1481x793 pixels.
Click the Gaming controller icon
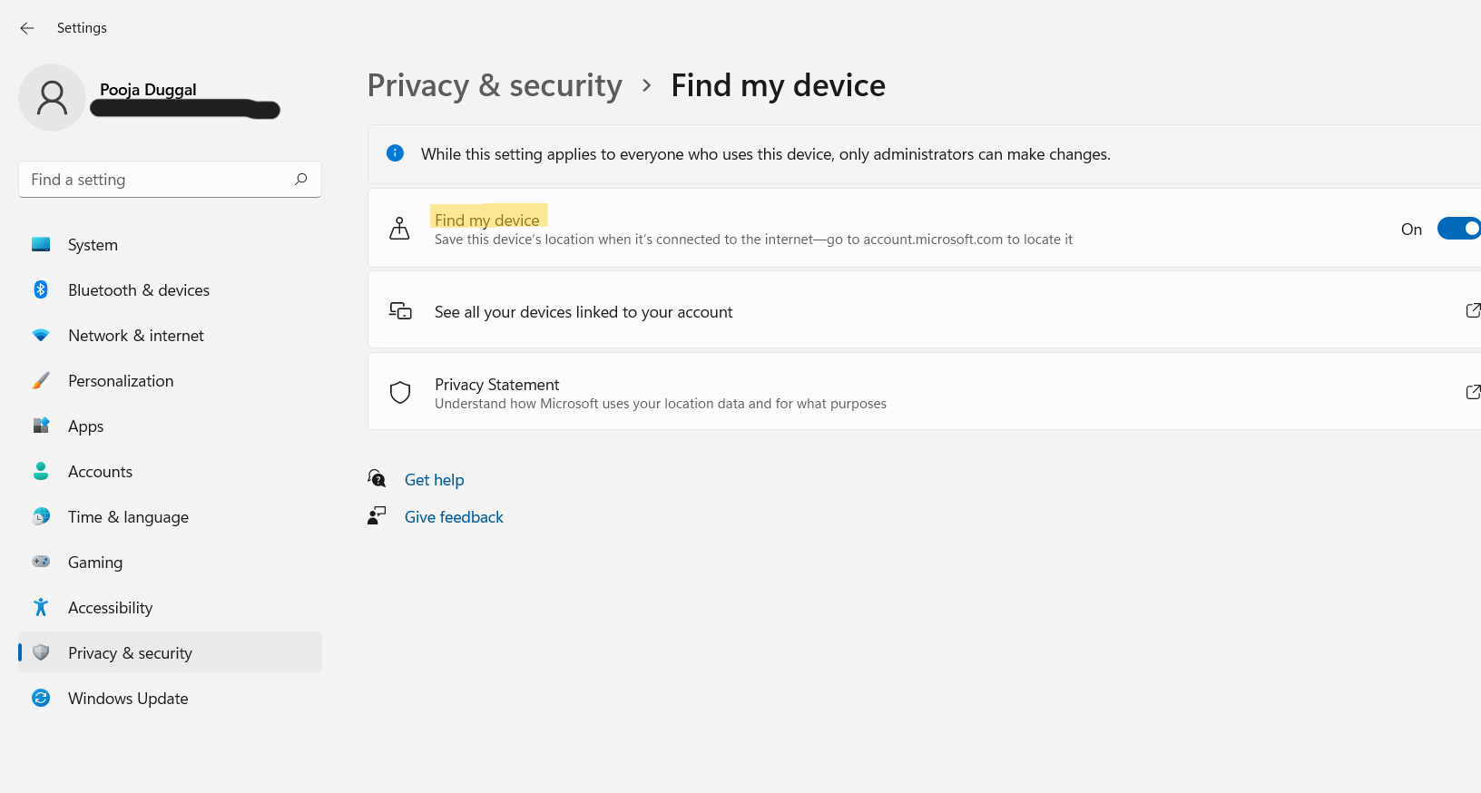[x=41, y=563]
